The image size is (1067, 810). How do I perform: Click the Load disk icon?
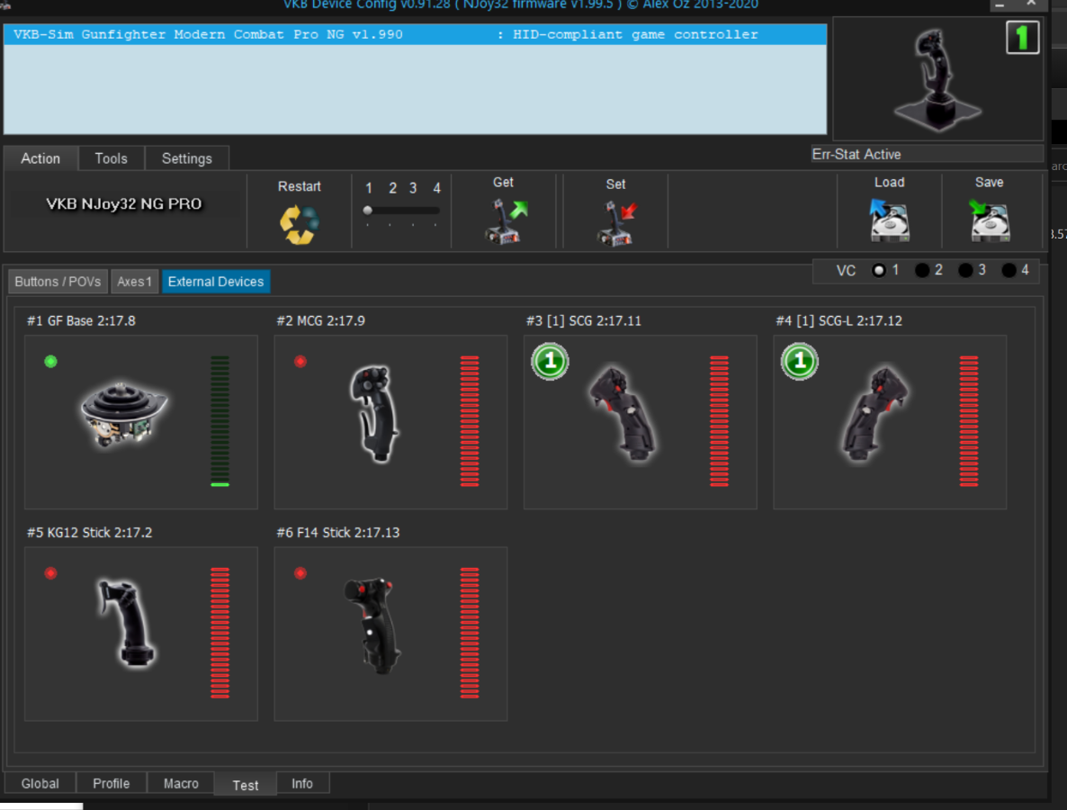click(889, 220)
